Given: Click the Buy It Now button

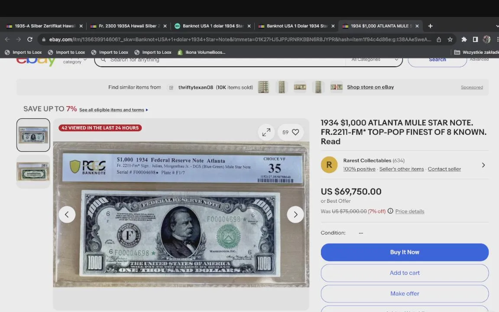Looking at the screenshot, I should click(405, 252).
